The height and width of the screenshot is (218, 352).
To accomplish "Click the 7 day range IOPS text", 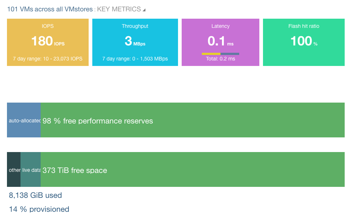I will click(48, 59).
